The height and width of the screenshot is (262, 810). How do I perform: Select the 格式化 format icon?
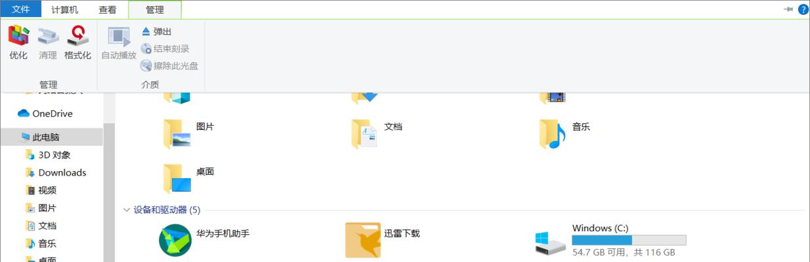pyautogui.click(x=77, y=43)
